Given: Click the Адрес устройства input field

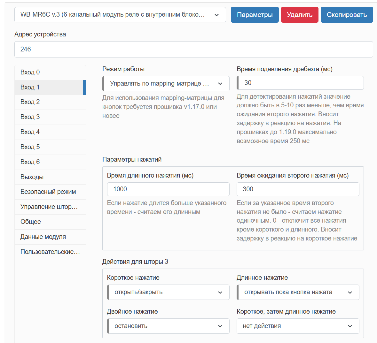Looking at the screenshot, I should (x=193, y=49).
